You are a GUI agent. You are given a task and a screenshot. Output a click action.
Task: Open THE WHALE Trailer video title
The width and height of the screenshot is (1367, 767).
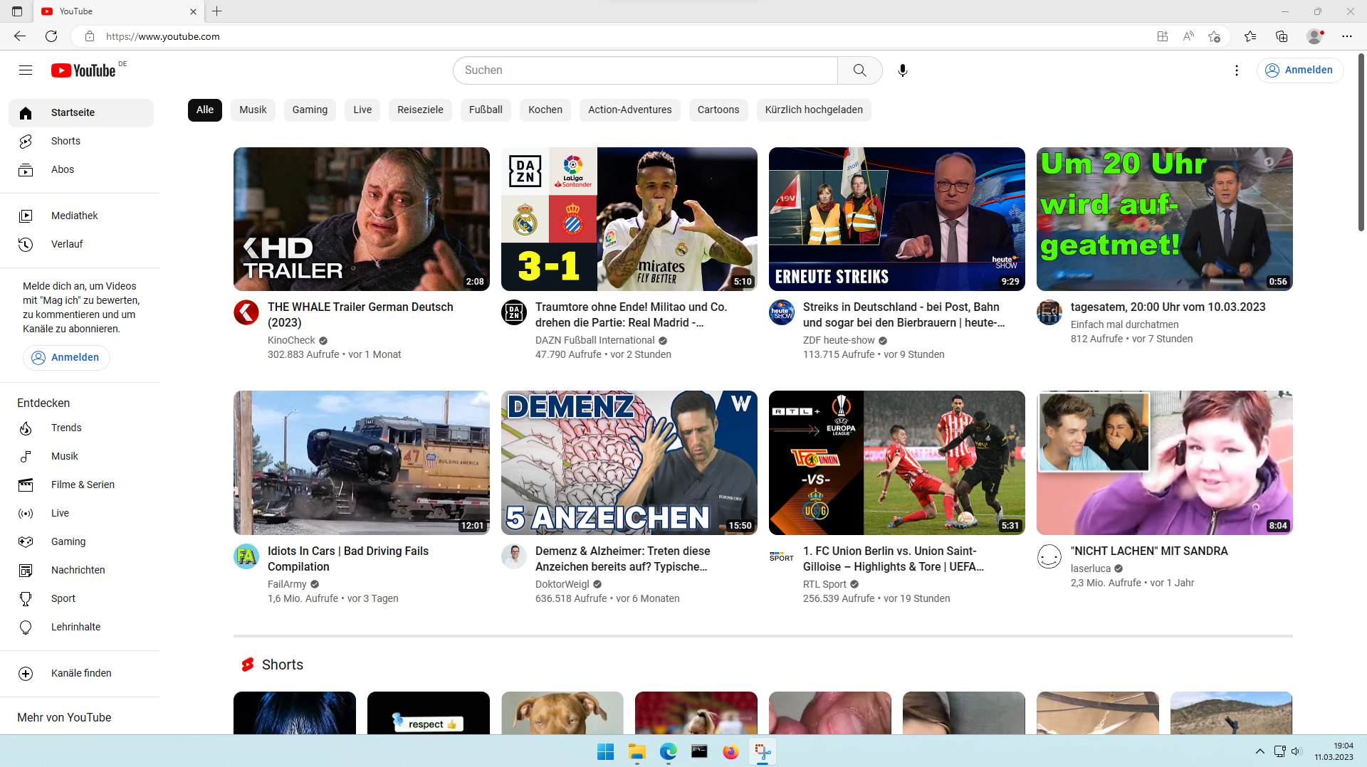coord(360,314)
